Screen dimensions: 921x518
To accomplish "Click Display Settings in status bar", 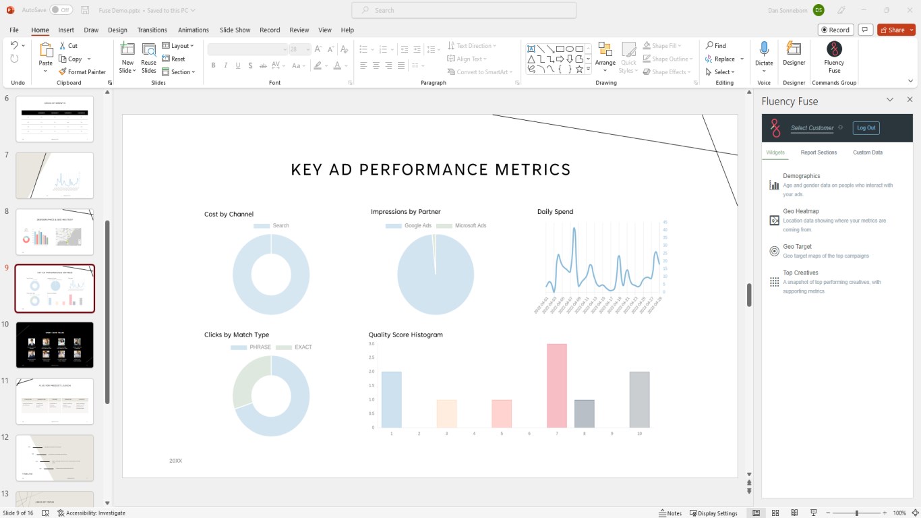I will point(713,513).
